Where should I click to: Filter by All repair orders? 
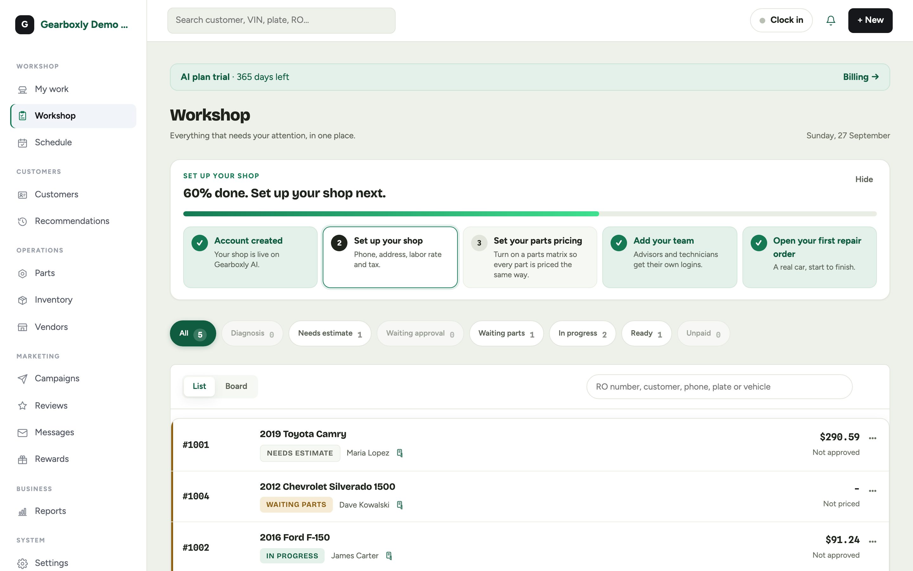[193, 333]
